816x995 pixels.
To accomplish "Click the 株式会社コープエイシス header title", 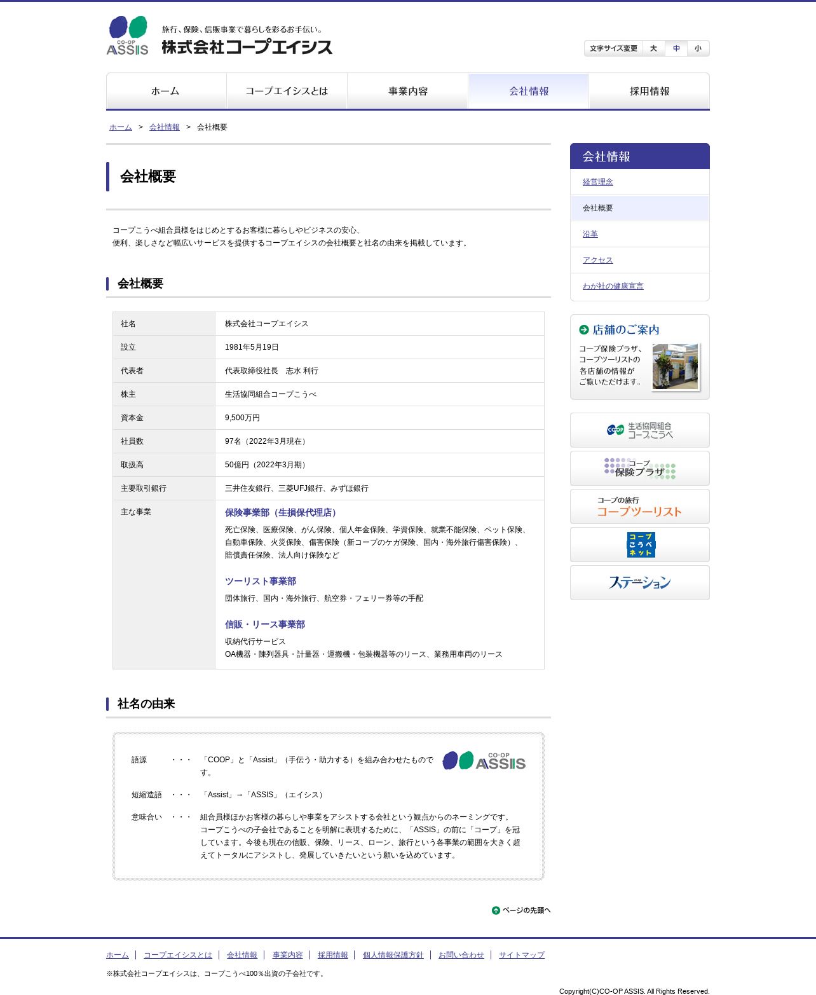I will point(247,47).
